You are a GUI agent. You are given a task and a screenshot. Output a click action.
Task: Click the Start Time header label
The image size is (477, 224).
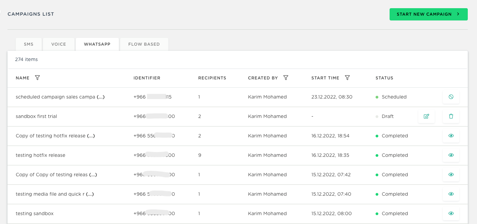[x=325, y=78]
